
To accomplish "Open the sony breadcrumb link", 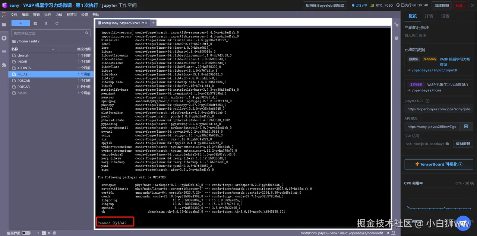I will click(x=14, y=6).
